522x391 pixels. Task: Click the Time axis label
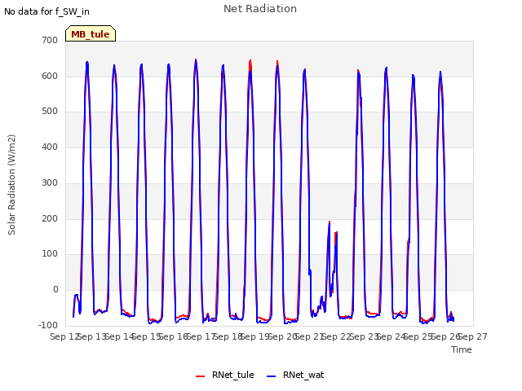pyautogui.click(x=462, y=349)
